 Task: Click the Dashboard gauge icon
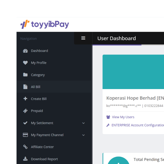pos(25,51)
